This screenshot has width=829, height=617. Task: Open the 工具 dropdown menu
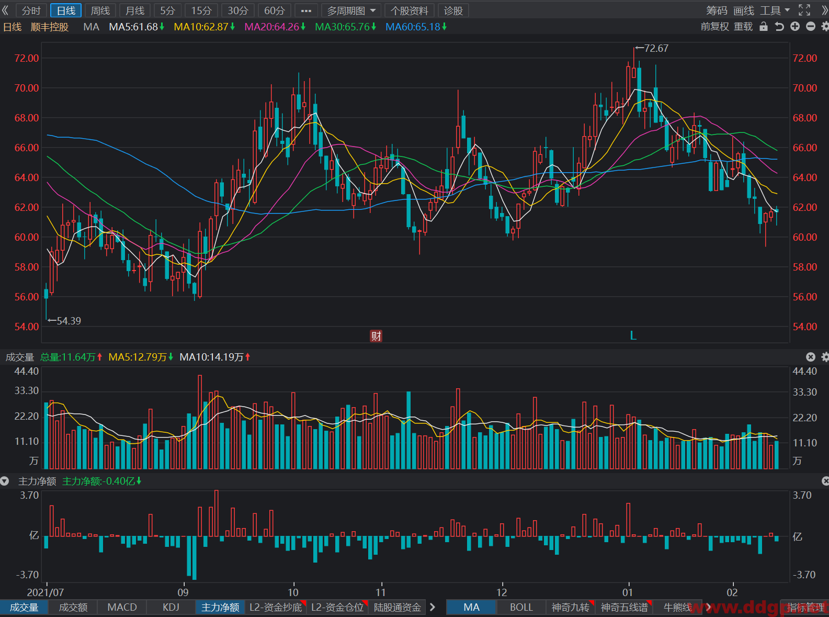click(x=775, y=10)
